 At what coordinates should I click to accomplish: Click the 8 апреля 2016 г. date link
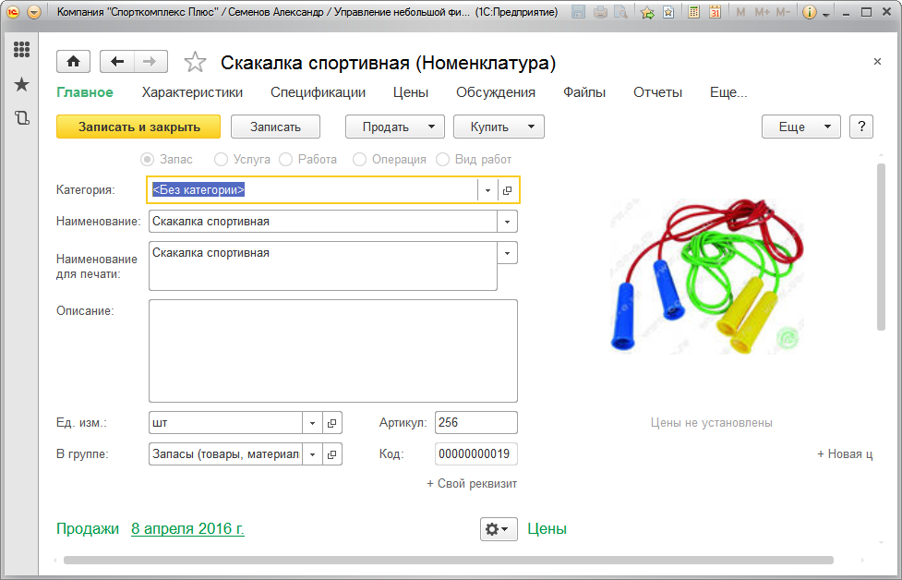187,529
